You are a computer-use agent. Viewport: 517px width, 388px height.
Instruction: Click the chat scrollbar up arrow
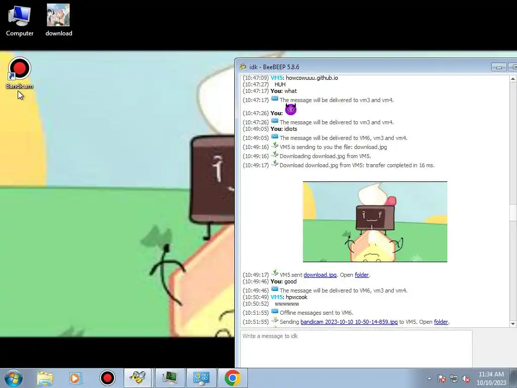pos(513,78)
